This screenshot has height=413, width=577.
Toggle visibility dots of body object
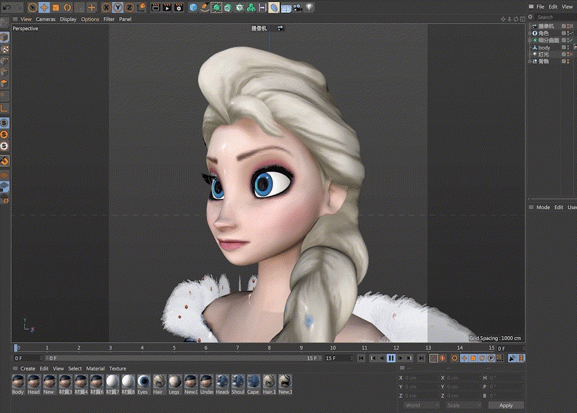coord(568,48)
